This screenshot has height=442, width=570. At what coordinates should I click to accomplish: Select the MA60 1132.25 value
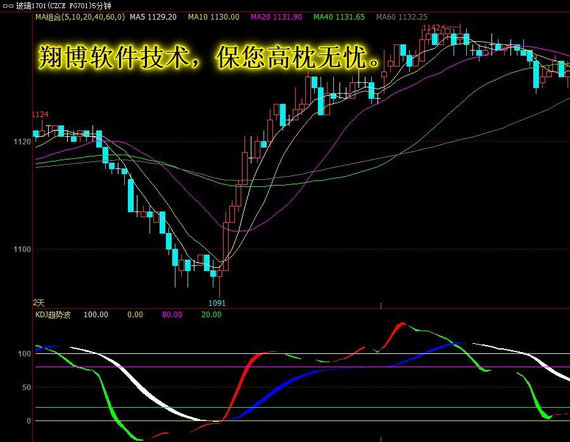(402, 17)
